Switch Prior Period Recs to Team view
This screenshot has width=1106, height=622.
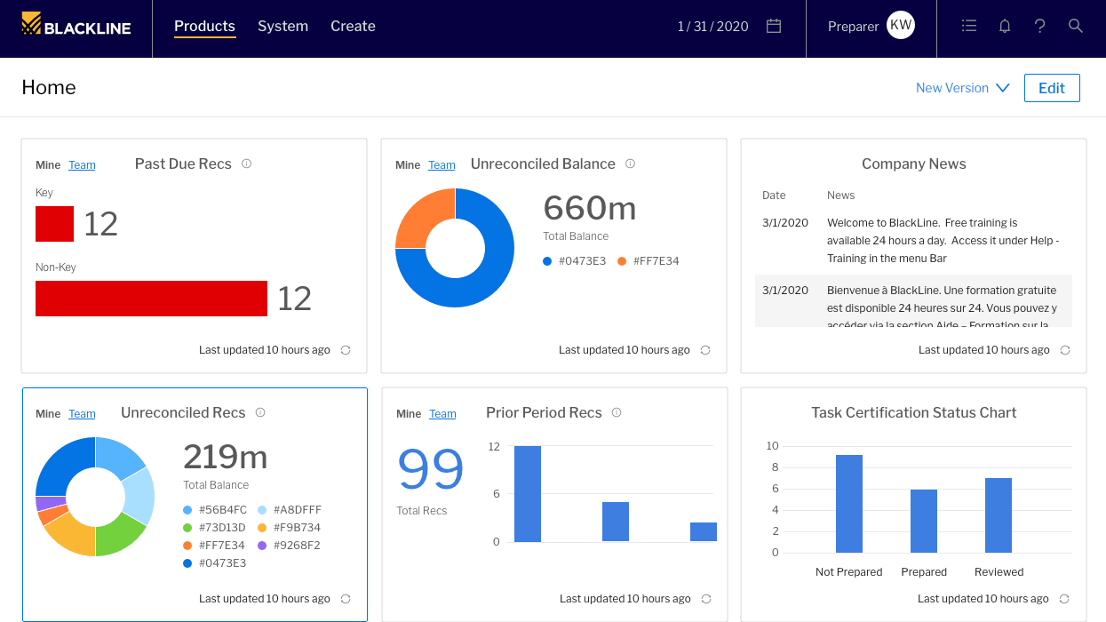coord(442,413)
